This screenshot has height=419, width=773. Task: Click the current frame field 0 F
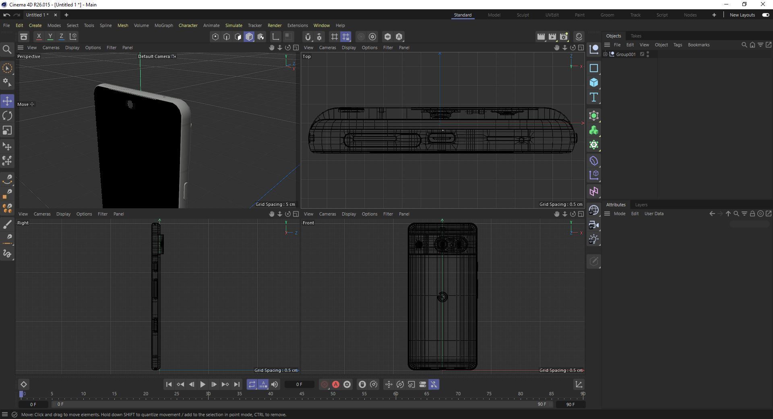[x=299, y=384]
